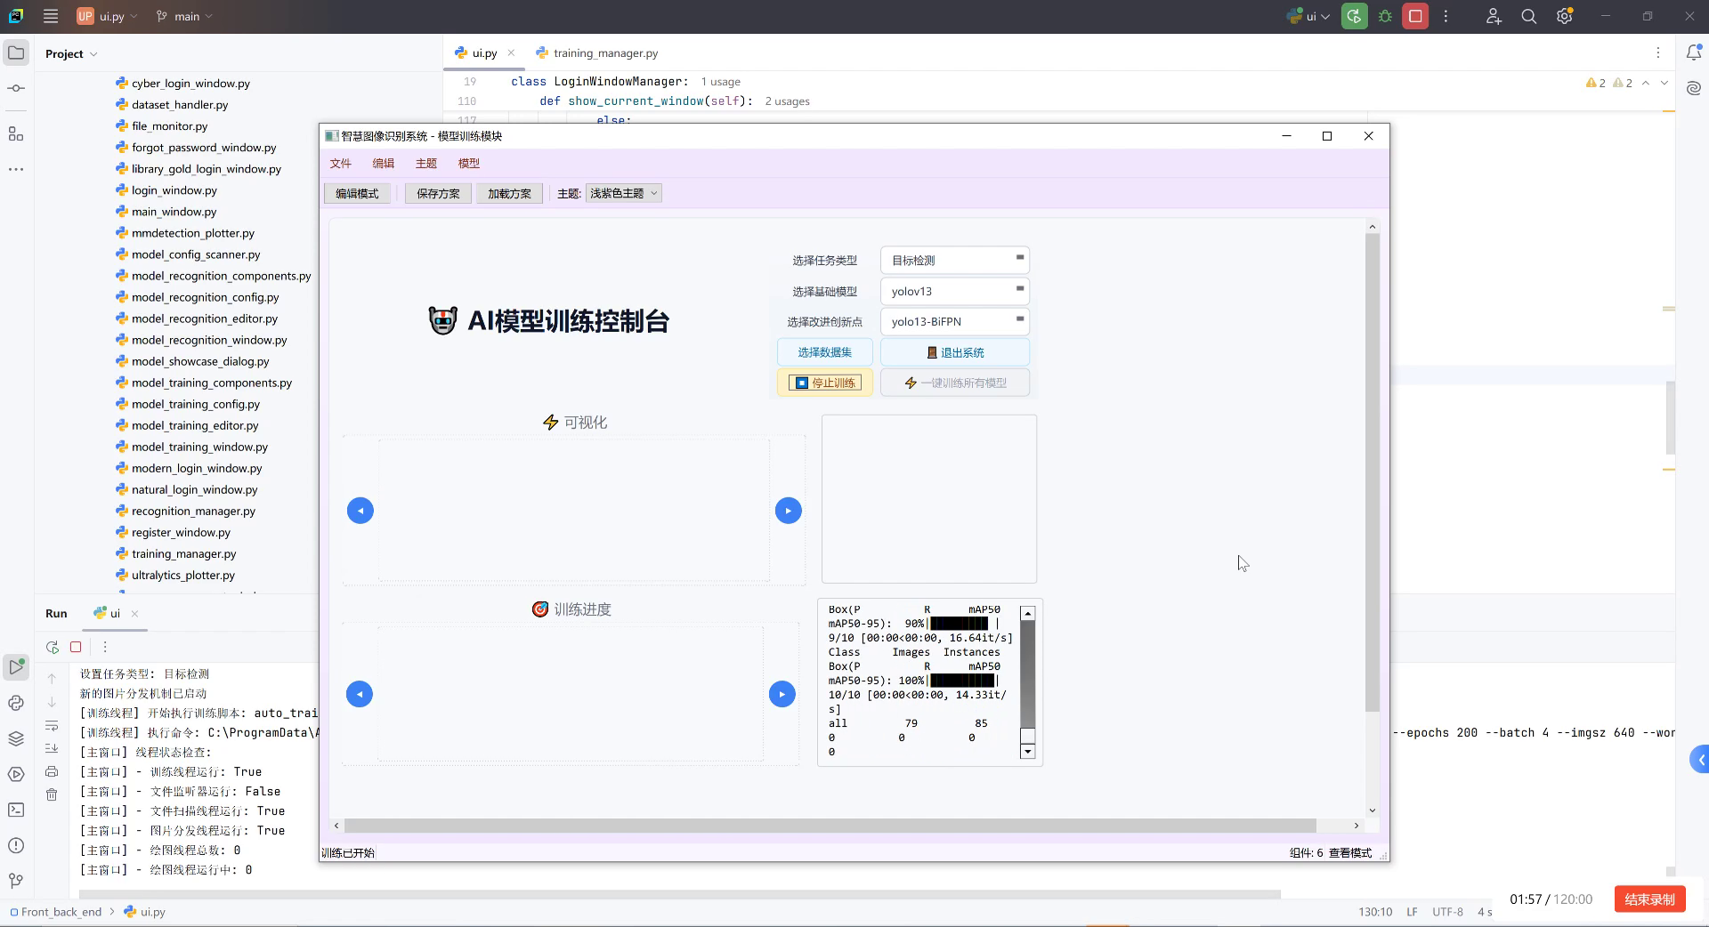Click the training log scrollbar down arrow

(1027, 752)
